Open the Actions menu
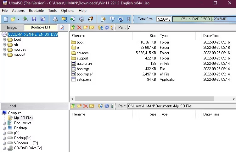The image size is (236, 154). [x=18, y=11]
